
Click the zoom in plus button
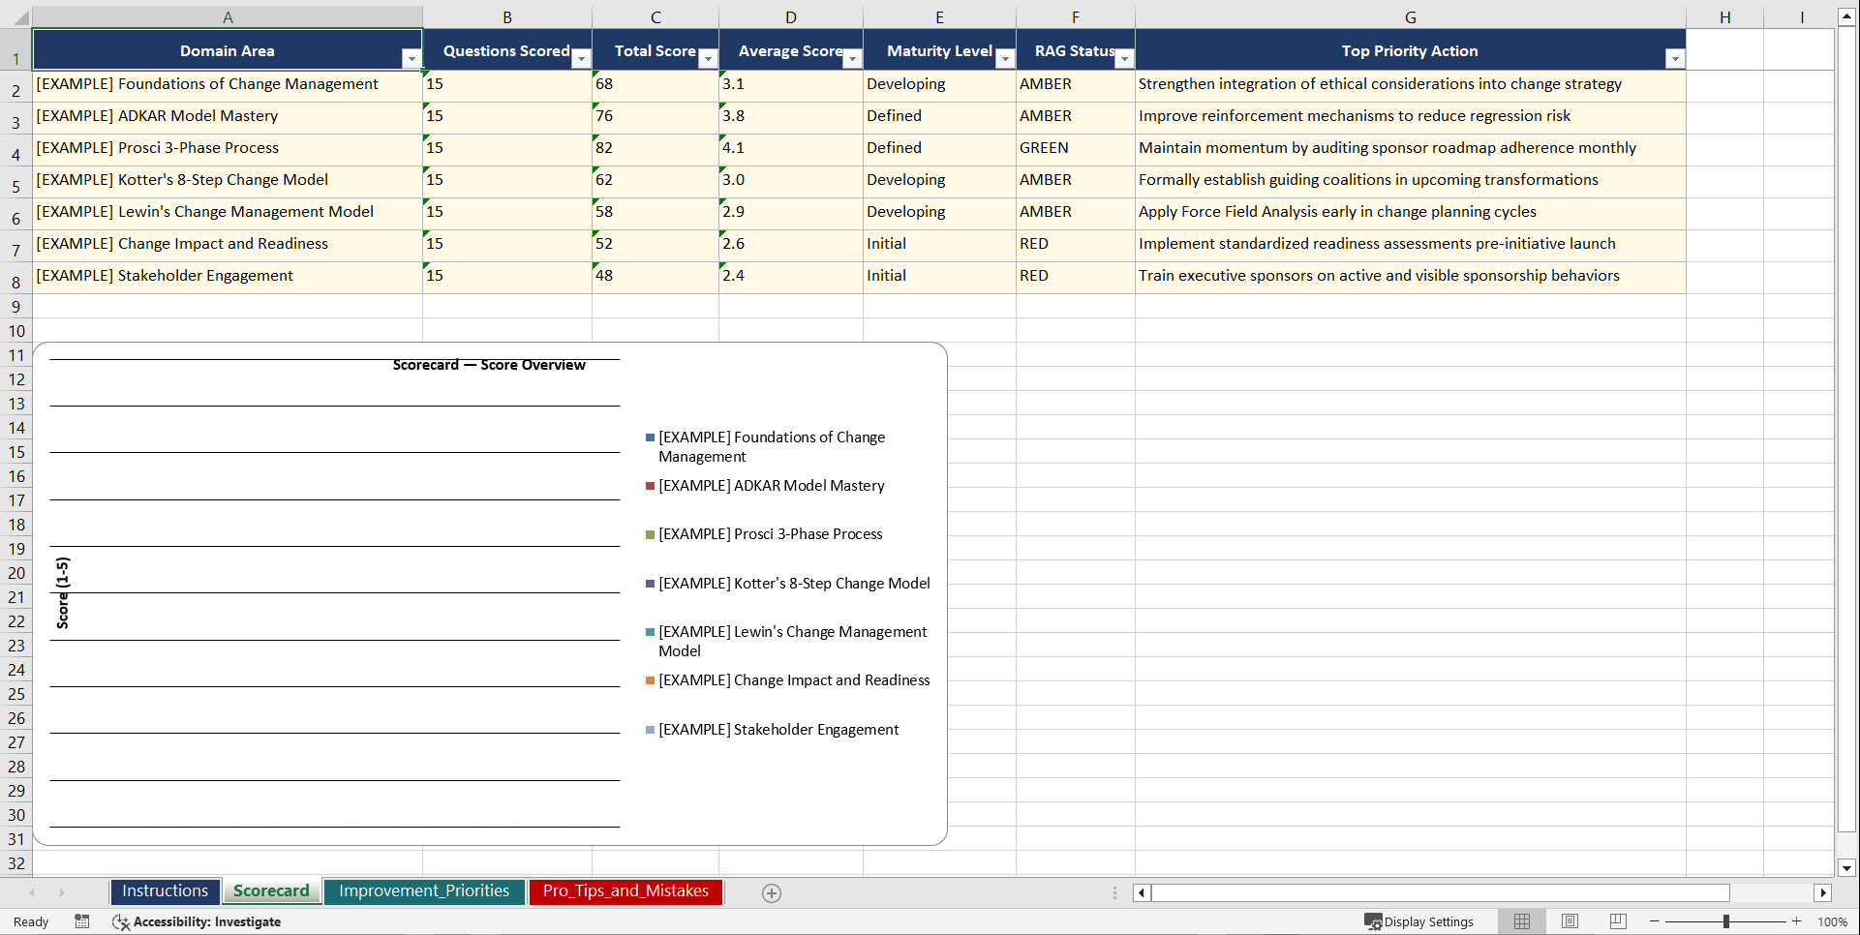1797,921
